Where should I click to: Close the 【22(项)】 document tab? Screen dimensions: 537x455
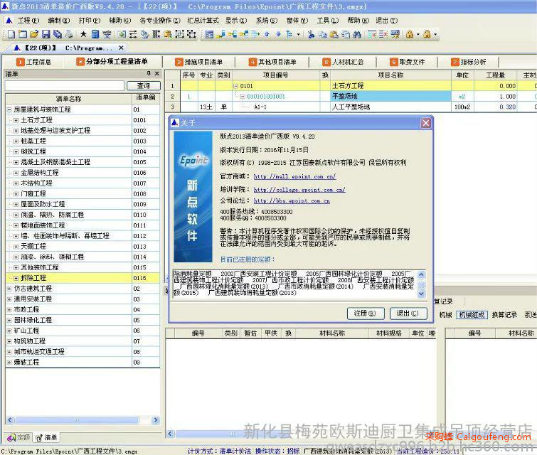point(121,48)
